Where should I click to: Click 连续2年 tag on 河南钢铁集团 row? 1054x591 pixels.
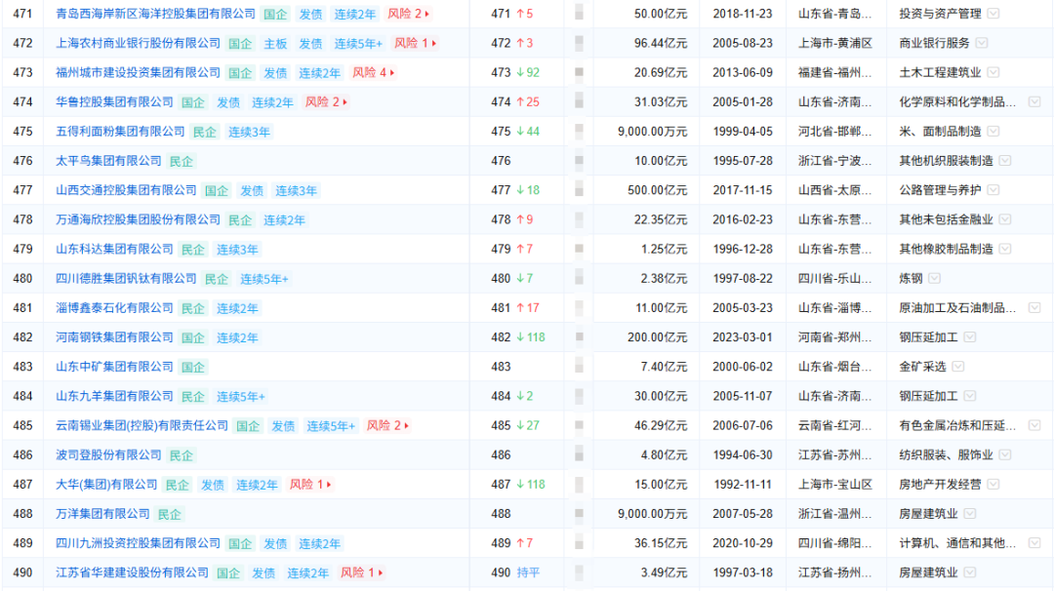coord(236,337)
